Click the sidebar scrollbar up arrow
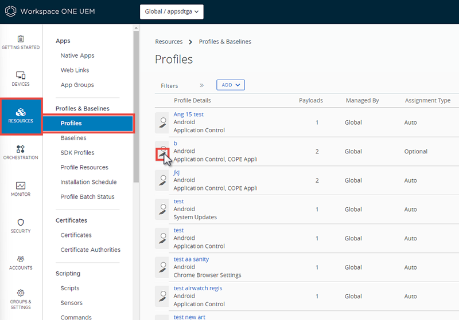Image resolution: width=459 pixels, height=320 pixels. coord(136,28)
